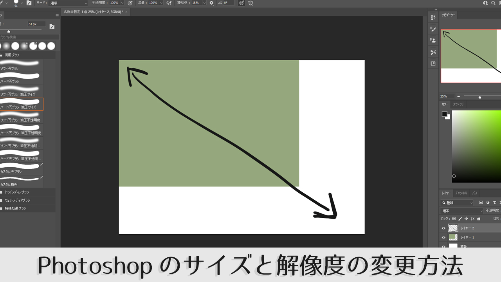Switch to the ナビゲーター tab
501x282 pixels.
coord(448,15)
